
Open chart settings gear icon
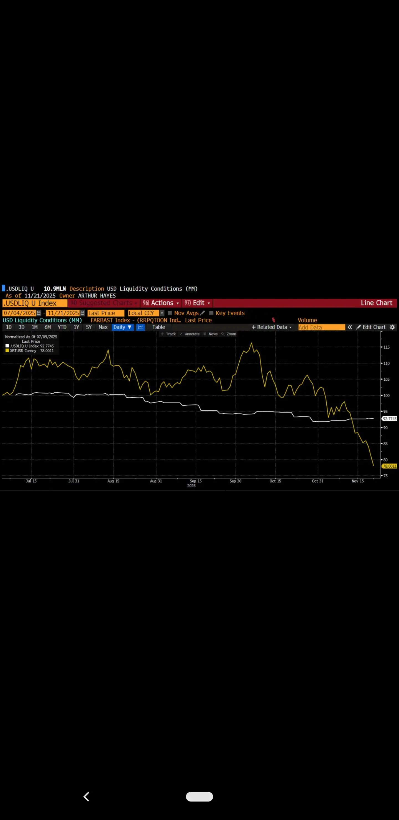point(392,327)
